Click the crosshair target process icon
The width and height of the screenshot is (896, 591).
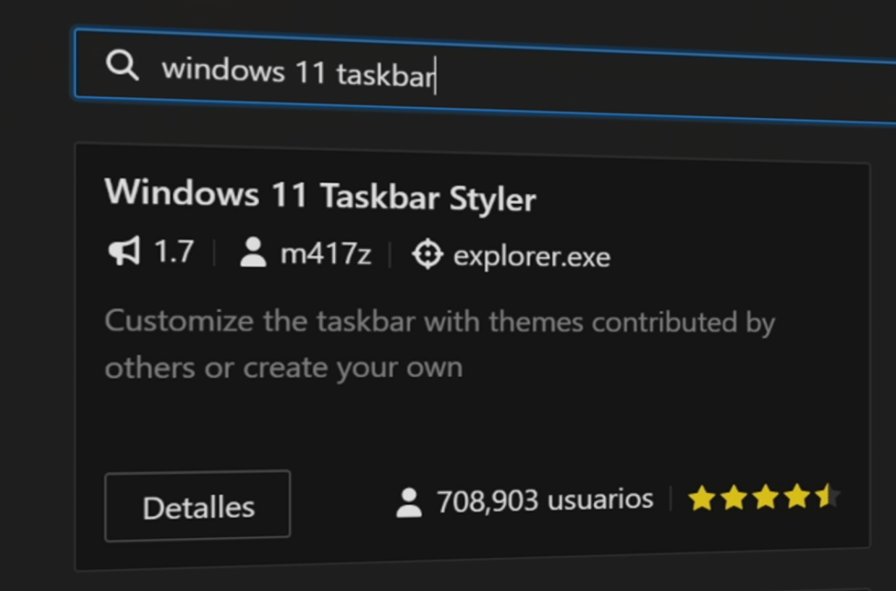pos(427,254)
